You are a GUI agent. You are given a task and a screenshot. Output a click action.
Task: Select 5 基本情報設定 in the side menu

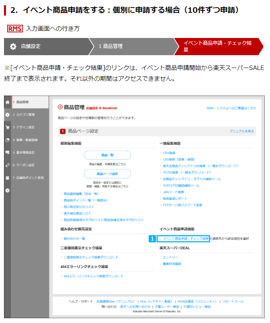click(x=30, y=152)
